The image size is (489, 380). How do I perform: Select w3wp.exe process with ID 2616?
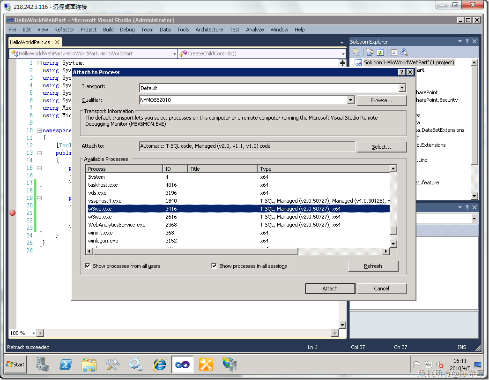(x=237, y=217)
